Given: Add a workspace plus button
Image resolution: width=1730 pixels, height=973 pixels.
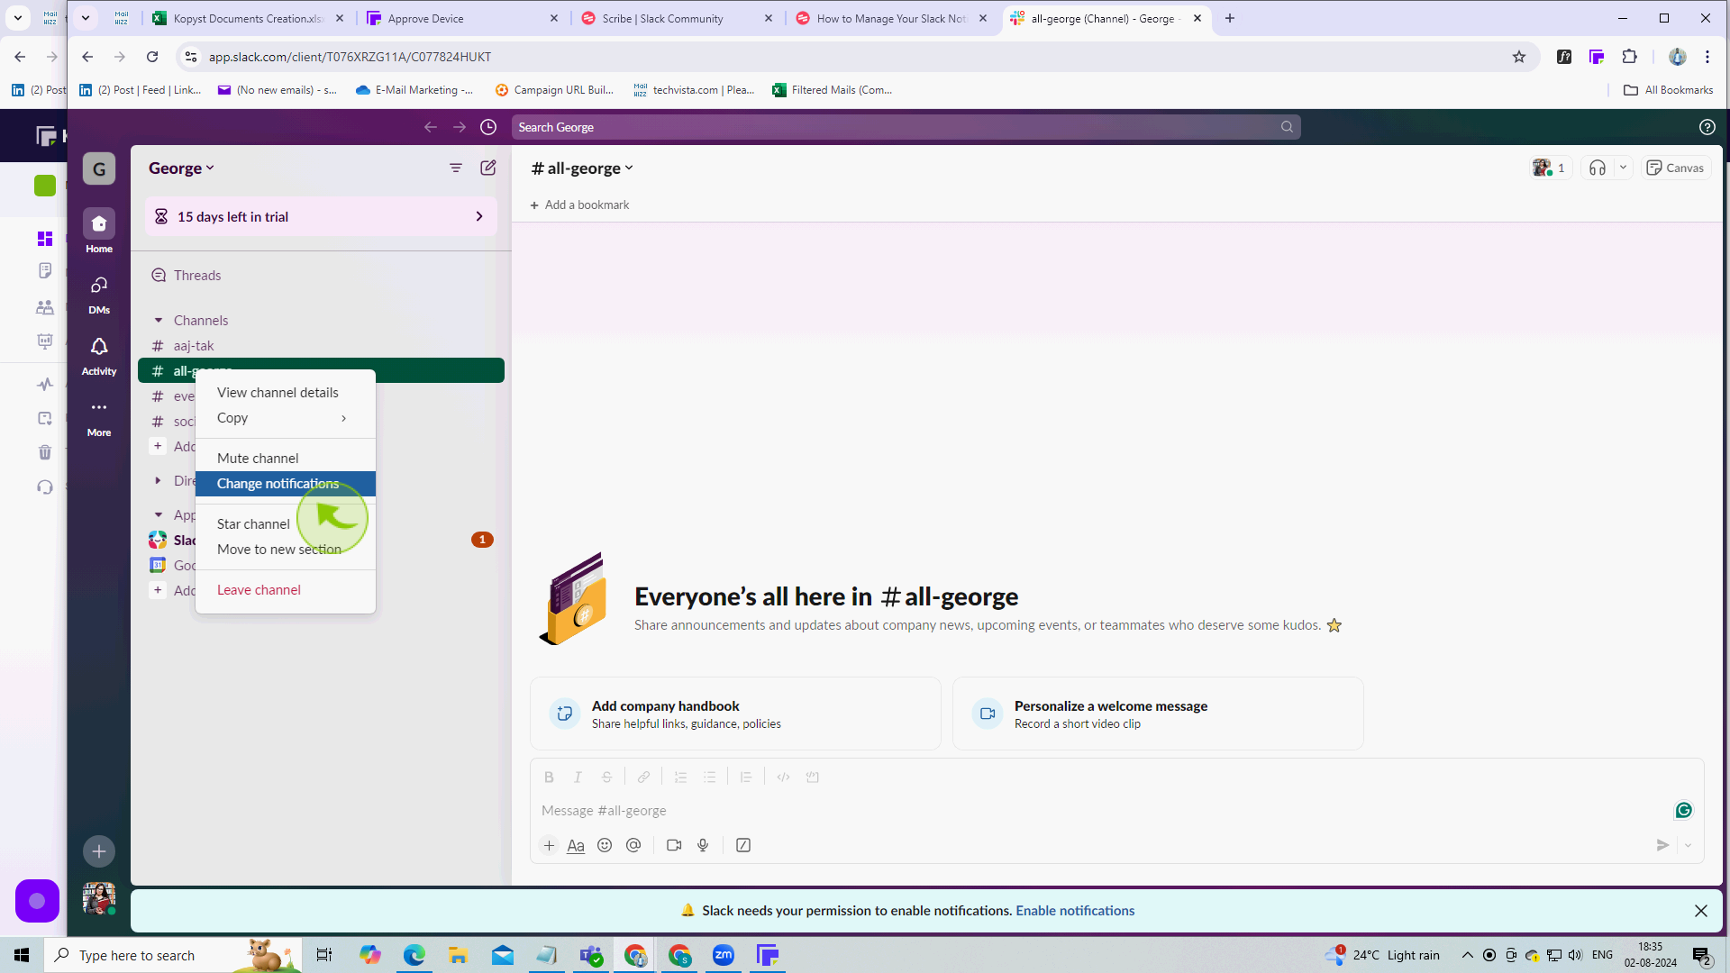Looking at the screenshot, I should (x=99, y=851).
